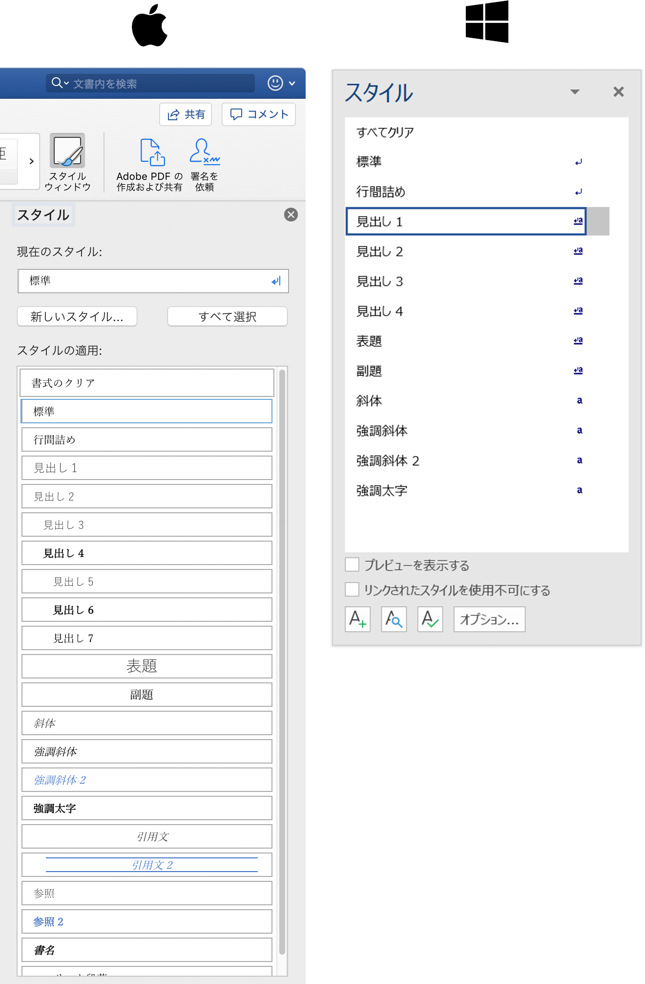The height and width of the screenshot is (984, 645).
Task: Apply 書名 style in Mac list
Action: [147, 950]
